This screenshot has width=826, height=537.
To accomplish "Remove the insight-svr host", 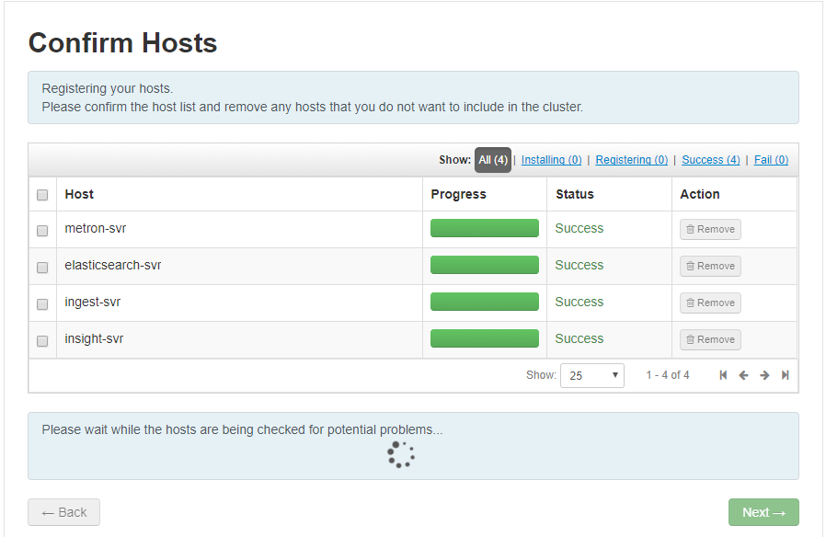I will 710,339.
